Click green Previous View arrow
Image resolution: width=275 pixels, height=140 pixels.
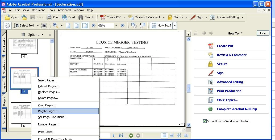point(131,135)
